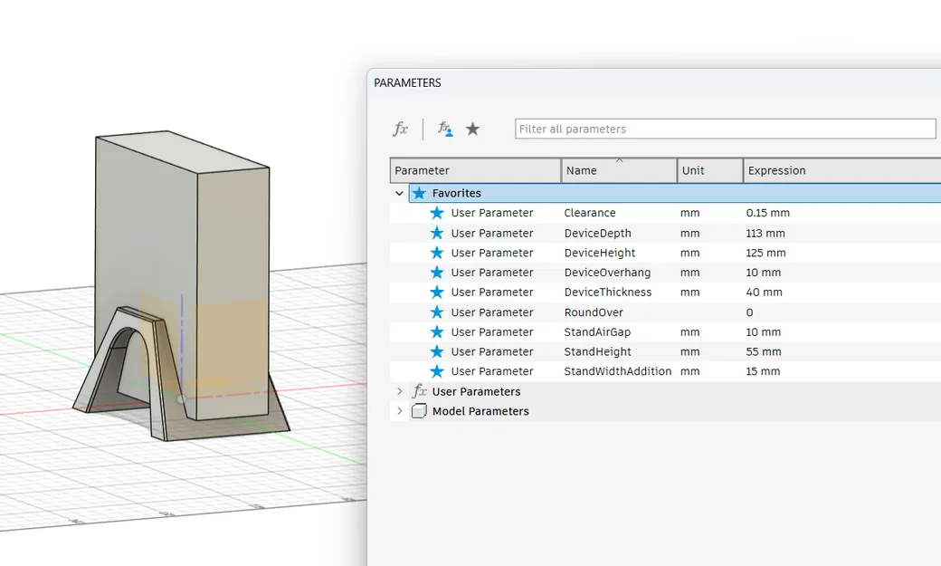Unfavorite the DeviceThickness parameter

point(437,292)
